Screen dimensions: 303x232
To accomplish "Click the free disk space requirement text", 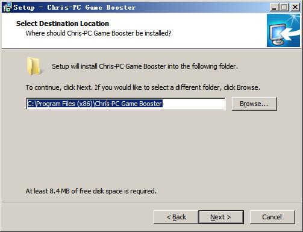I will tap(91, 191).
